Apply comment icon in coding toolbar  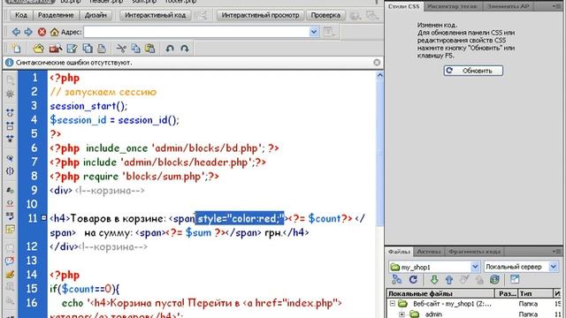[x=10, y=248]
